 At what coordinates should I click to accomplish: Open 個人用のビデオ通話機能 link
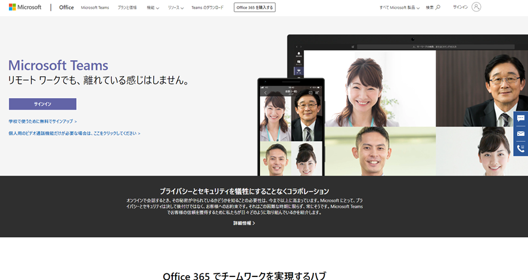[x=74, y=133]
